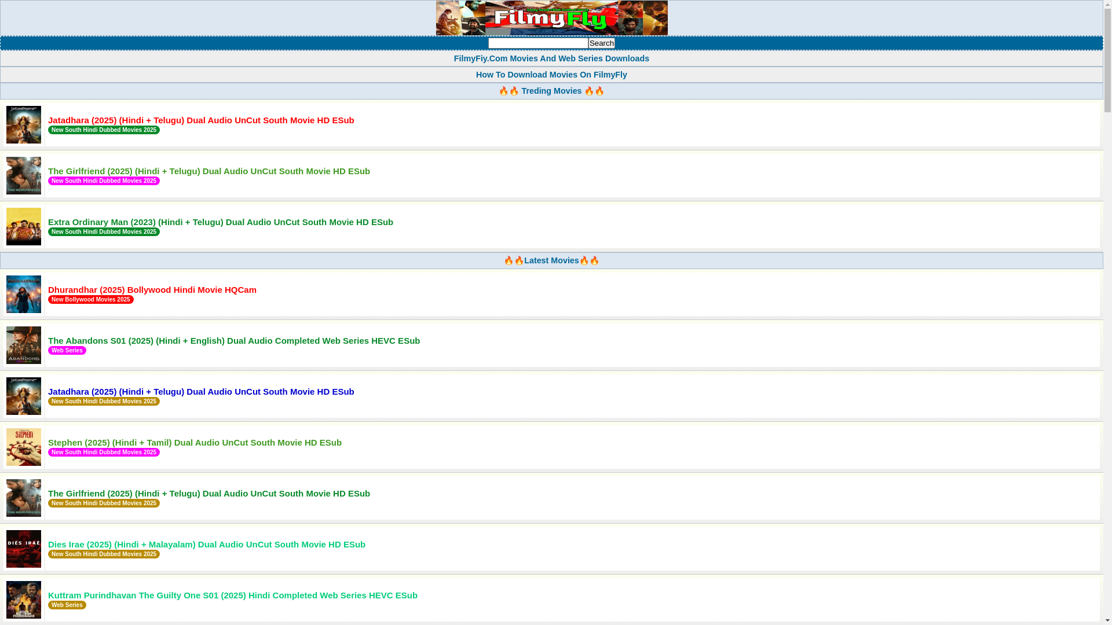Open Dhurandhar (2025) Bollywood Hindi Movie link

click(152, 290)
